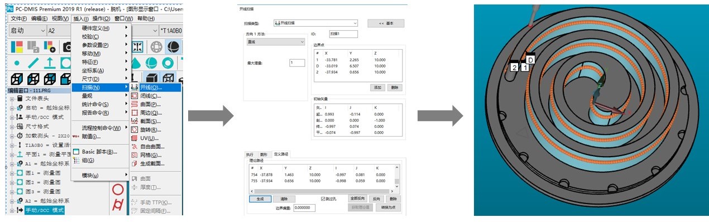Click the grey layout icon with disk badge

coord(33,46)
